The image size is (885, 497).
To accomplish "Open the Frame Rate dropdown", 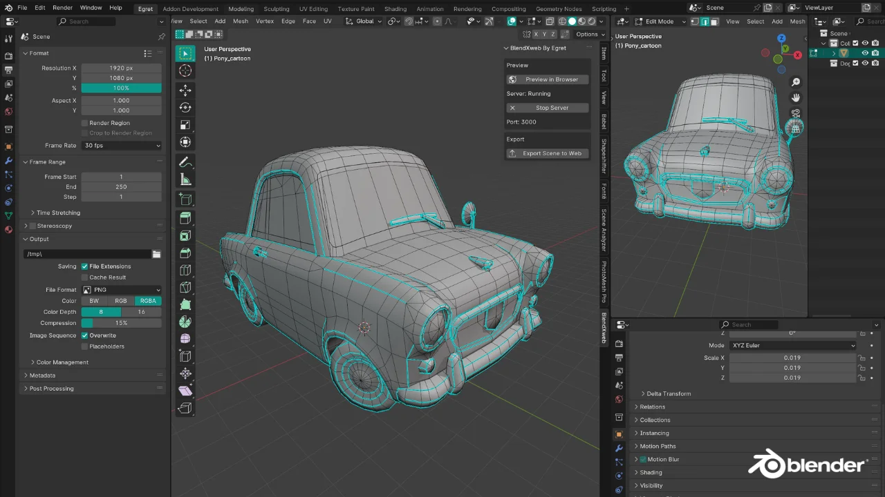I will point(121,146).
